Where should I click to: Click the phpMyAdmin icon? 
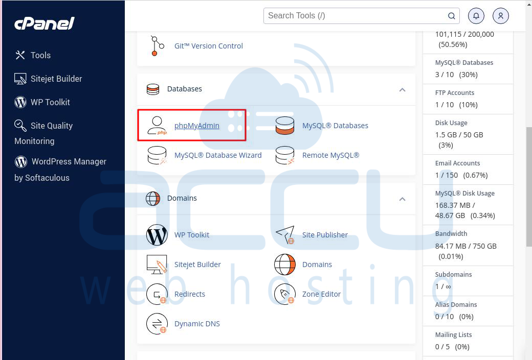pyautogui.click(x=157, y=126)
